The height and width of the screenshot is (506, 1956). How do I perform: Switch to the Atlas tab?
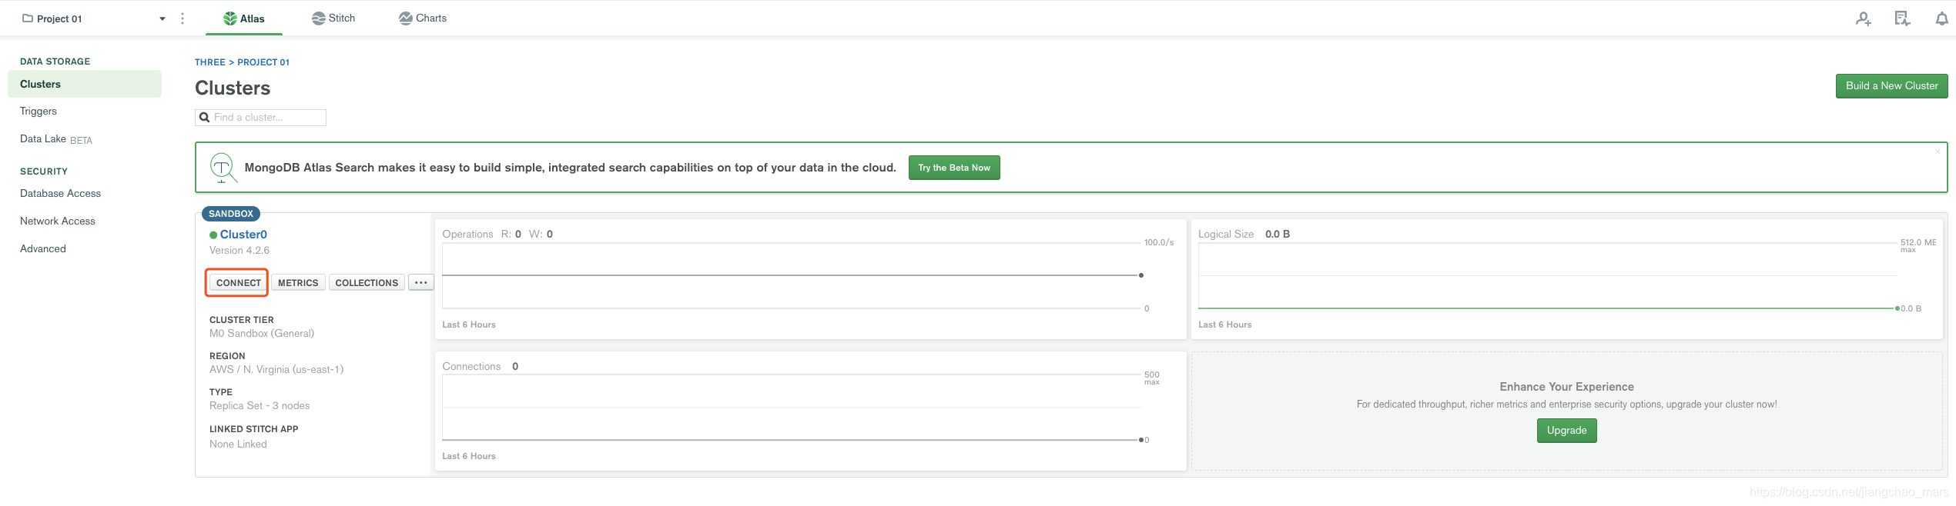click(244, 18)
